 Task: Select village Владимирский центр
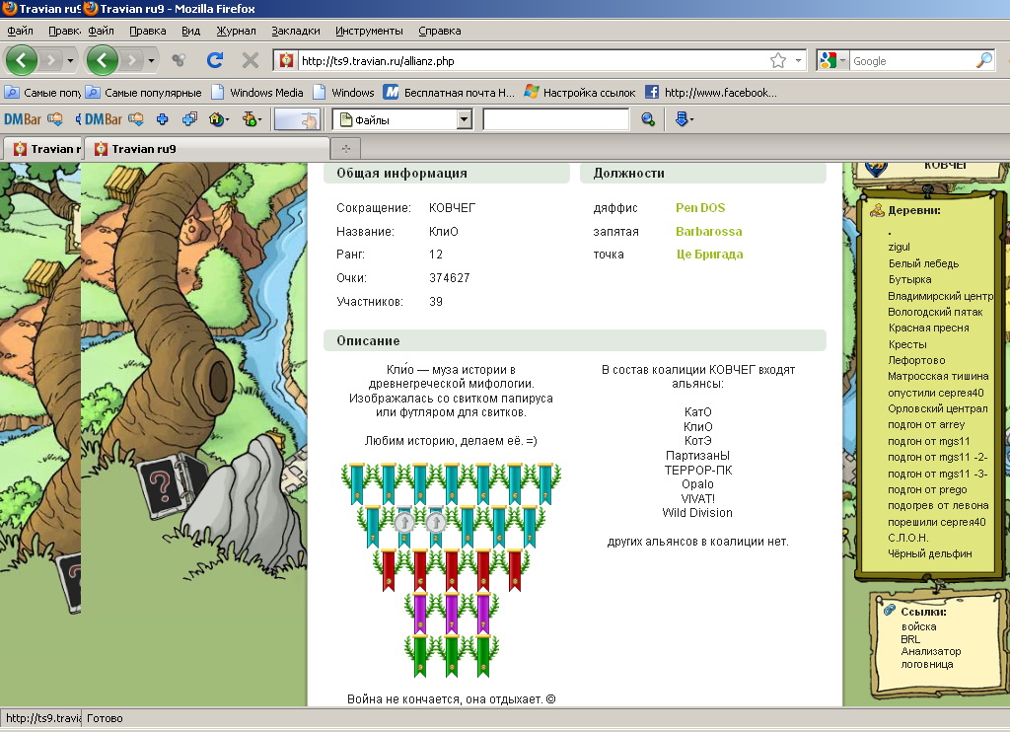[940, 296]
